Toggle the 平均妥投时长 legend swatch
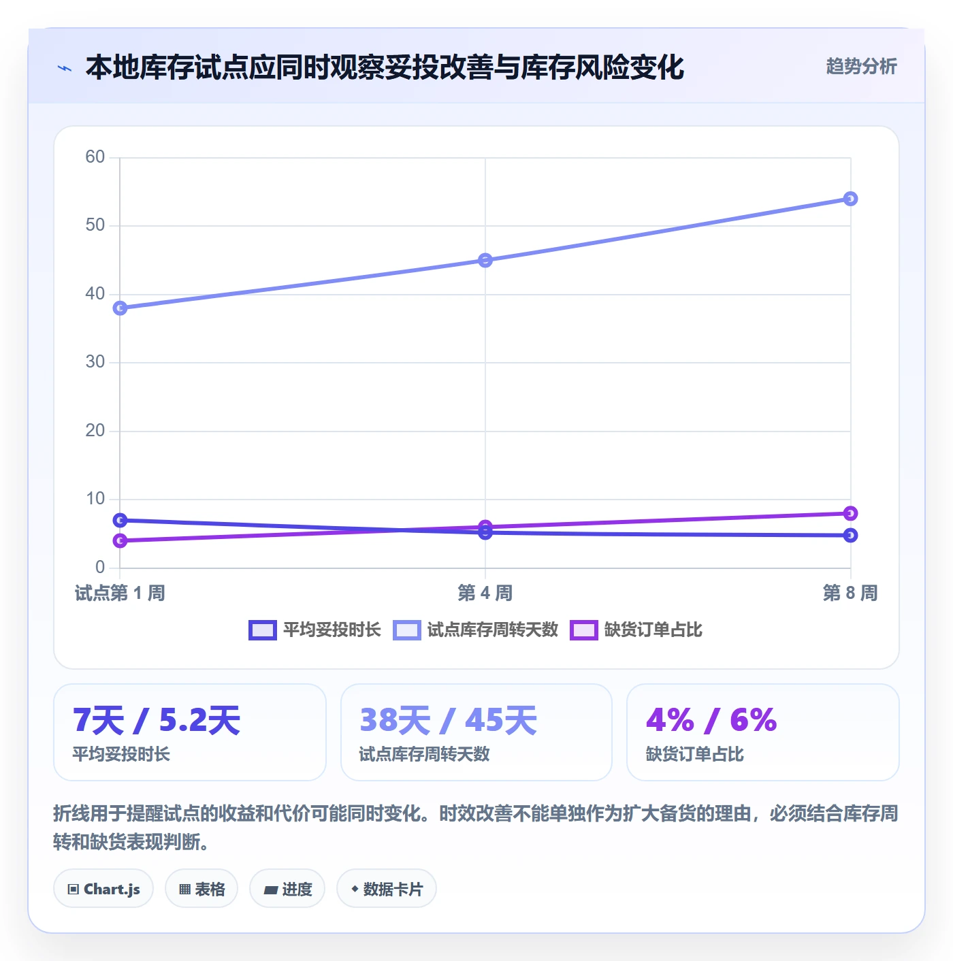 tap(263, 630)
